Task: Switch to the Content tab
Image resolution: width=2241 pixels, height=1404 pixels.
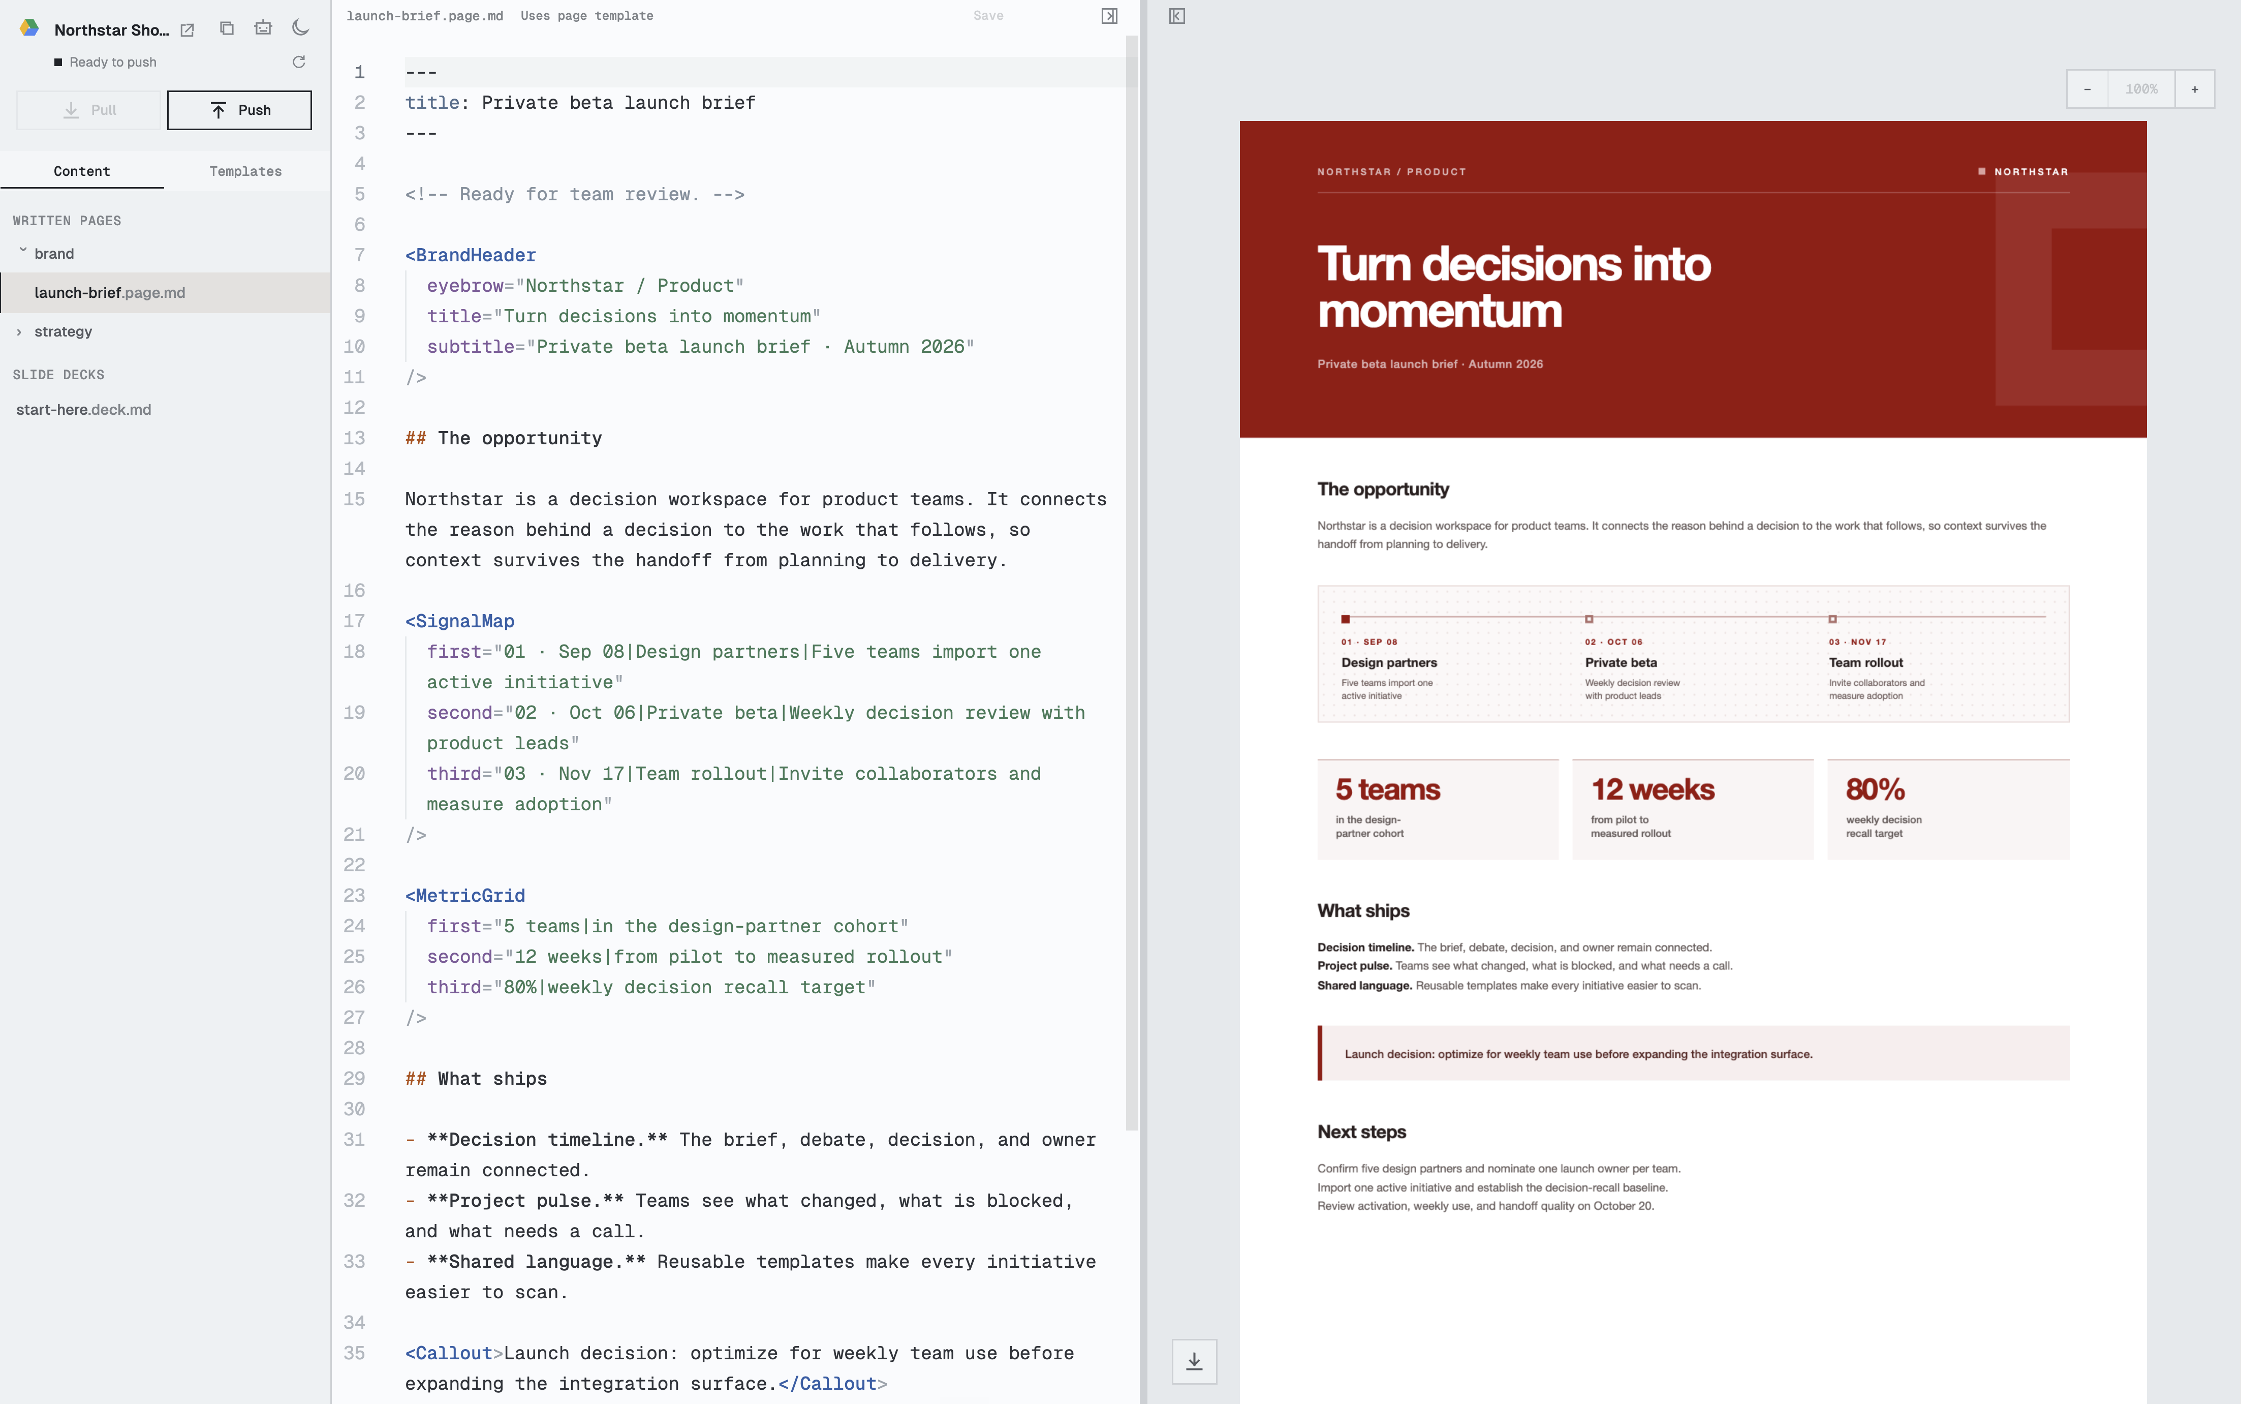Action: click(x=82, y=171)
